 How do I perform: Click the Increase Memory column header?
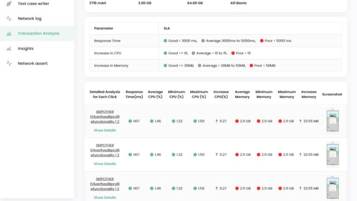point(308,94)
